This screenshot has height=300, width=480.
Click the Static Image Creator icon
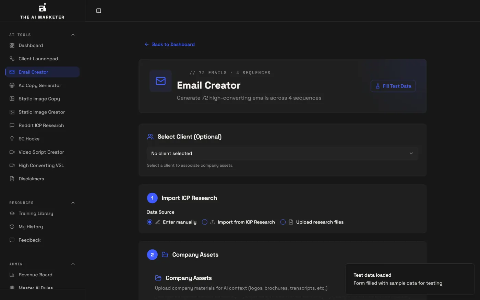(x=12, y=112)
